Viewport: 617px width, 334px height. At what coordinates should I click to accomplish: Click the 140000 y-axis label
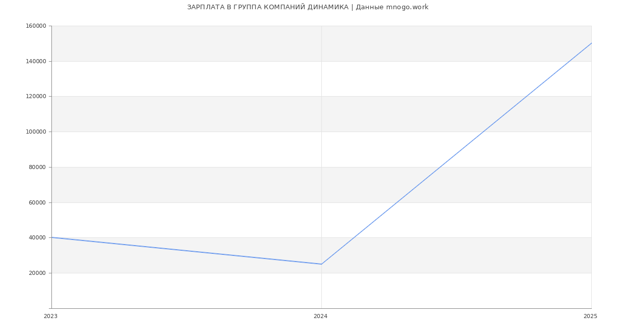37,61
